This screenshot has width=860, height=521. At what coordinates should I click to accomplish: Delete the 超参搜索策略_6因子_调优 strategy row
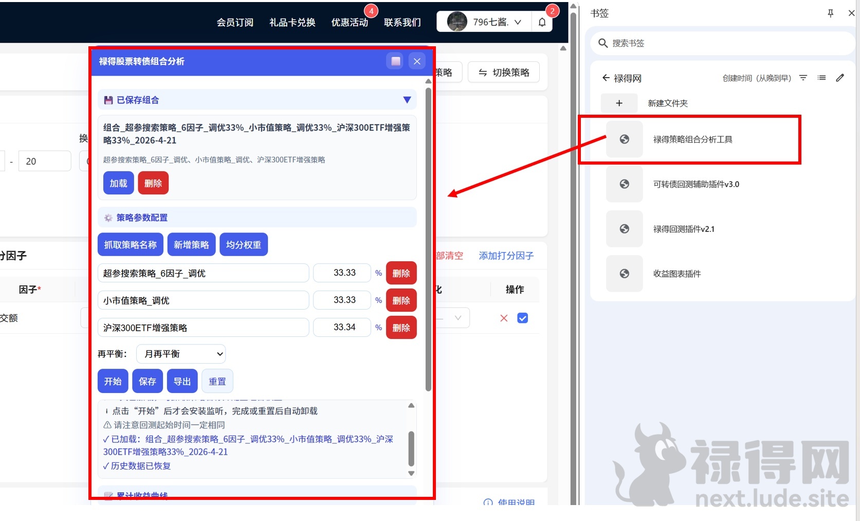point(401,273)
